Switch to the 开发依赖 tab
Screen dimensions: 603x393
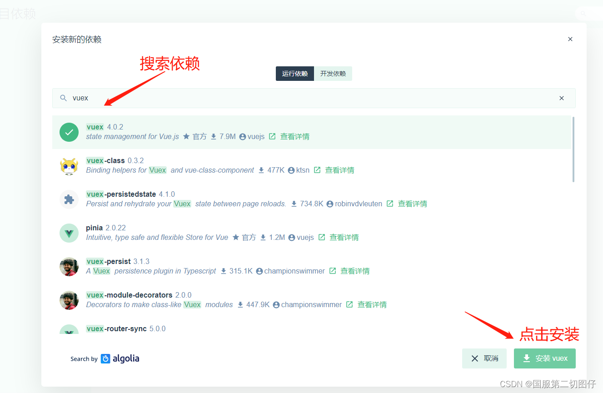[x=333, y=74]
